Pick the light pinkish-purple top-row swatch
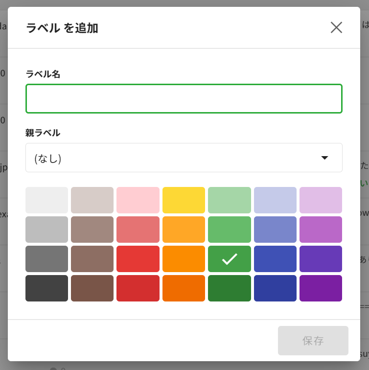 click(x=321, y=200)
